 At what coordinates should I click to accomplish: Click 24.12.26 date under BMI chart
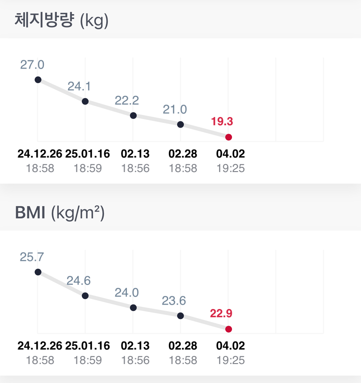tap(40, 346)
